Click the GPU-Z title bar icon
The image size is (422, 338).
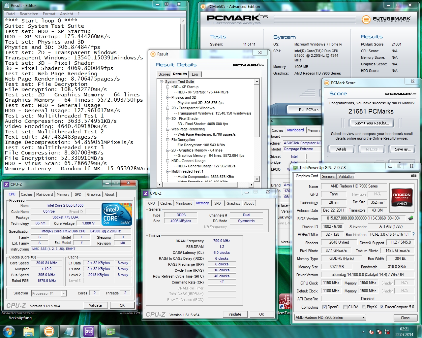click(x=295, y=167)
